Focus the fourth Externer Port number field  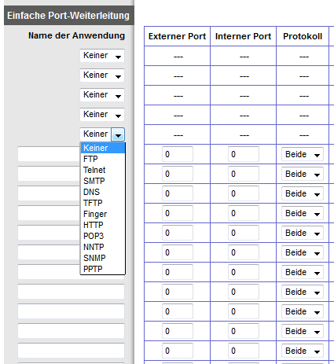(178, 213)
